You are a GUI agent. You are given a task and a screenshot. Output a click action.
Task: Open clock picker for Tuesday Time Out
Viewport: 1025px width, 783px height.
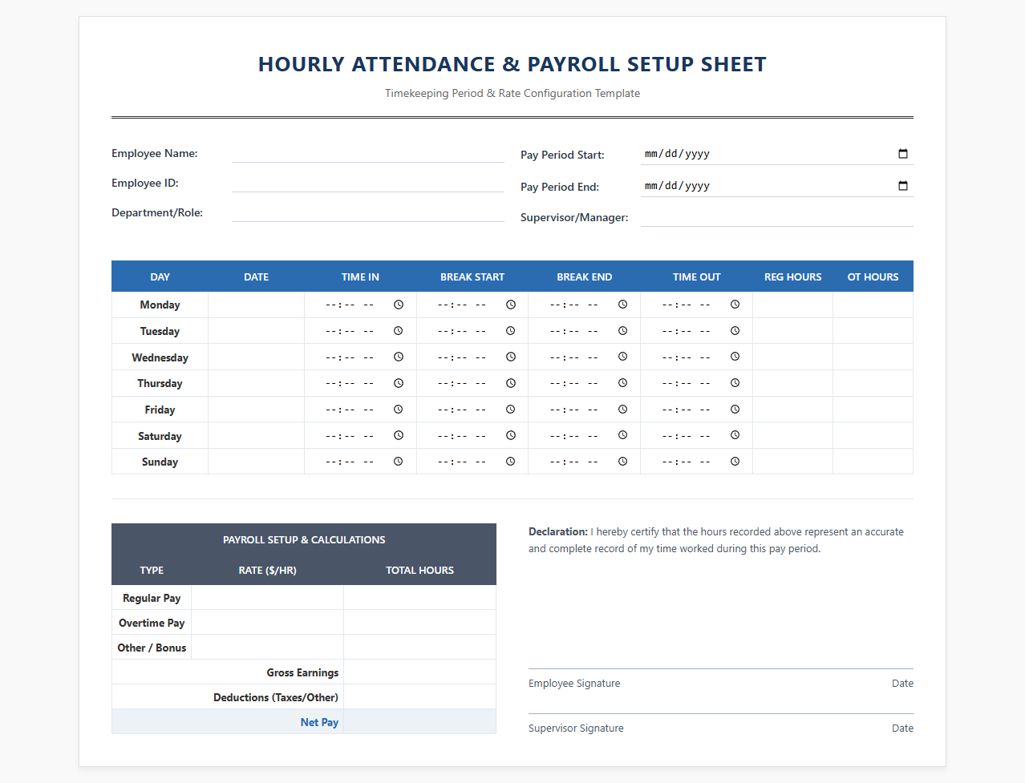tap(735, 331)
